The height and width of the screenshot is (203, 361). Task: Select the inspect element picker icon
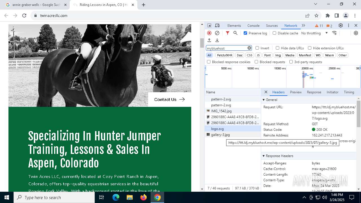pos(209,25)
